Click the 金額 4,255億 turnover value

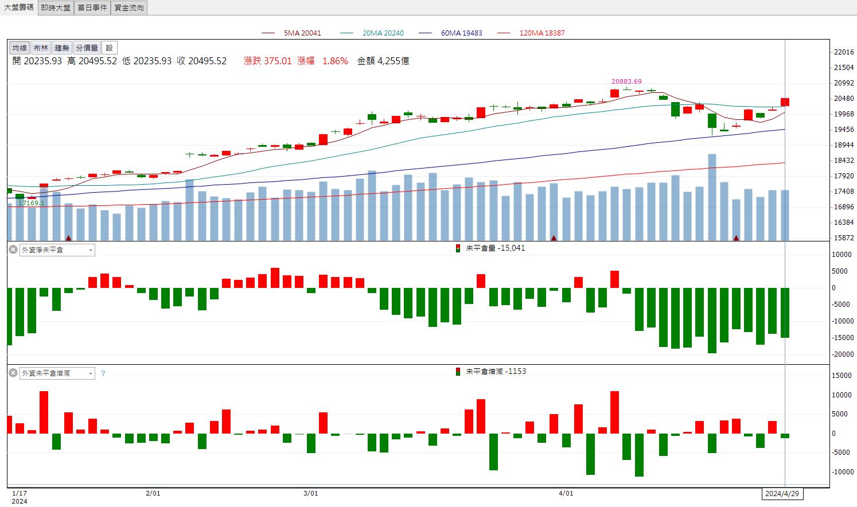click(383, 61)
